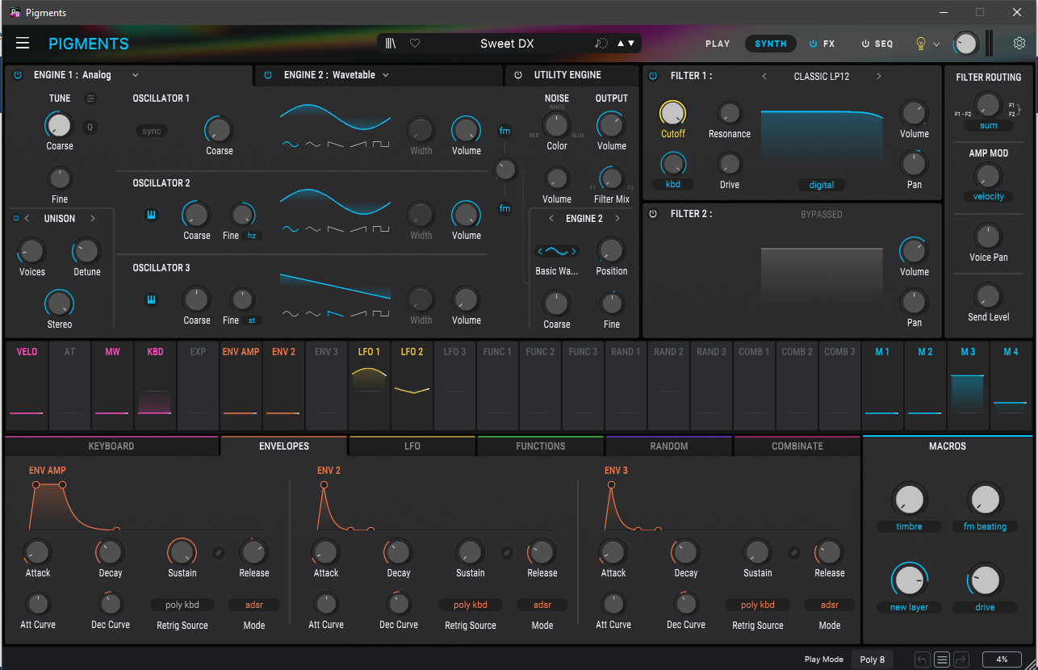The width and height of the screenshot is (1038, 670).
Task: Click the master volume knob in top bar
Action: [x=965, y=44]
